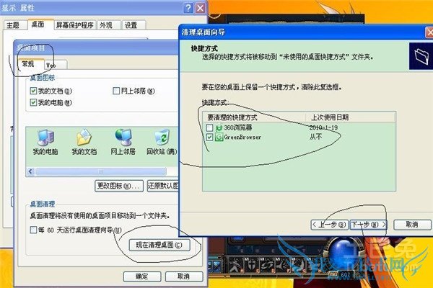
Task: Enable the 网上邻居 checkbox
Action: pyautogui.click(x=116, y=91)
